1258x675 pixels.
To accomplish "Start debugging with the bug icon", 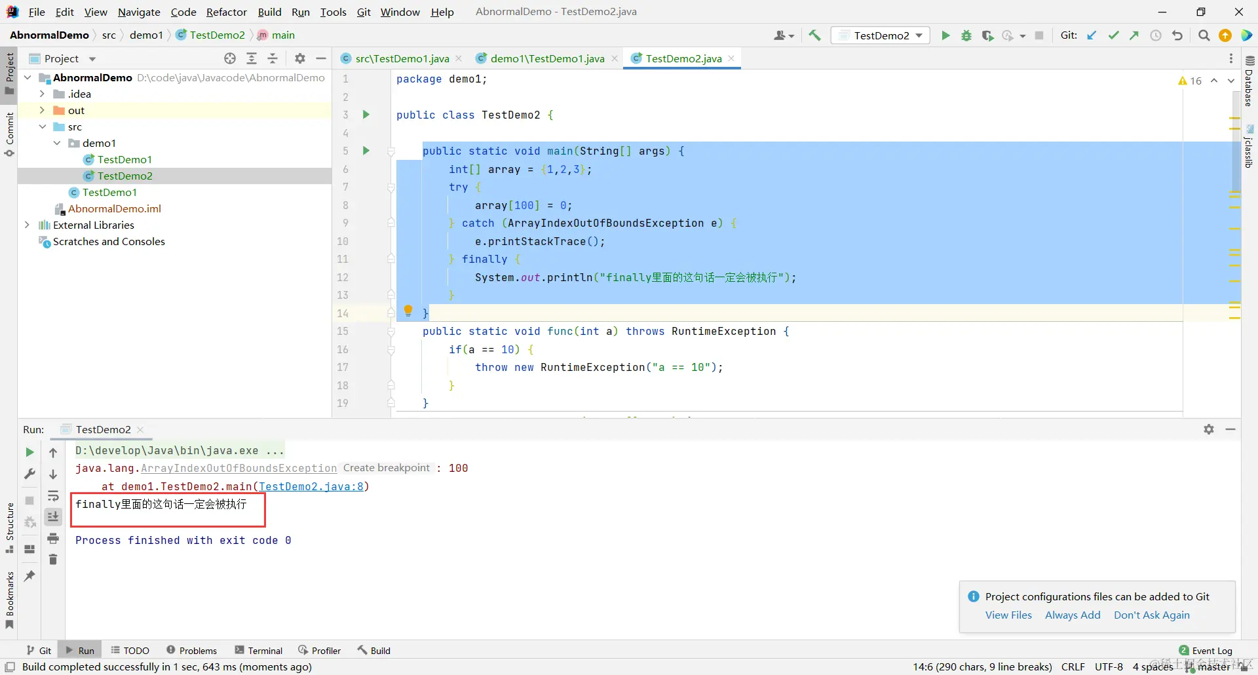I will tap(966, 35).
